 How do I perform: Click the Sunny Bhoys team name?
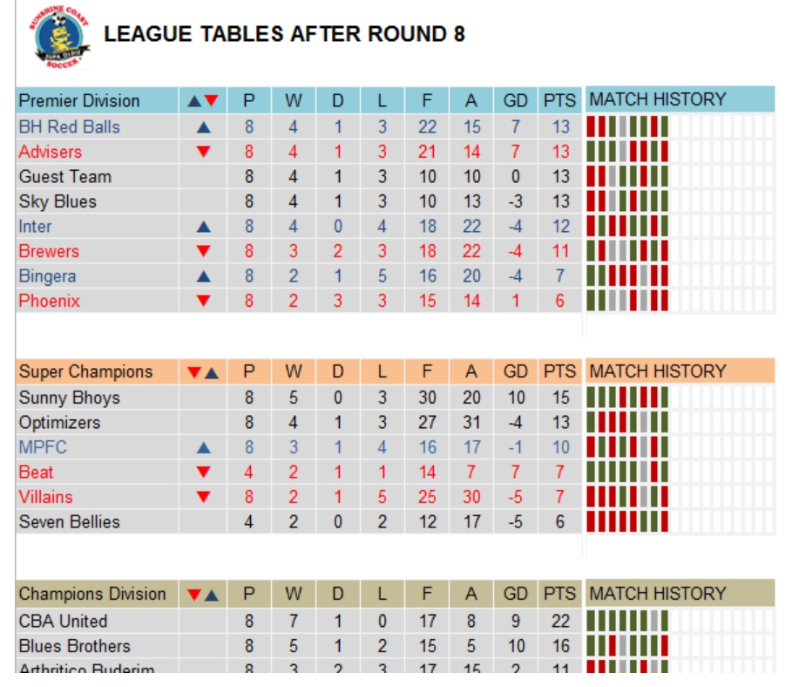click(x=69, y=398)
